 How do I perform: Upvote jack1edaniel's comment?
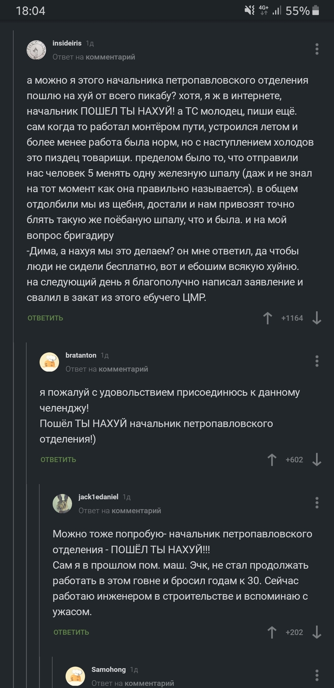[272, 632]
